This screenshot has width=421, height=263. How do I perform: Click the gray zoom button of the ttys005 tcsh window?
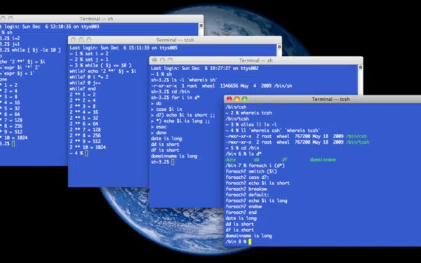pos(88,40)
